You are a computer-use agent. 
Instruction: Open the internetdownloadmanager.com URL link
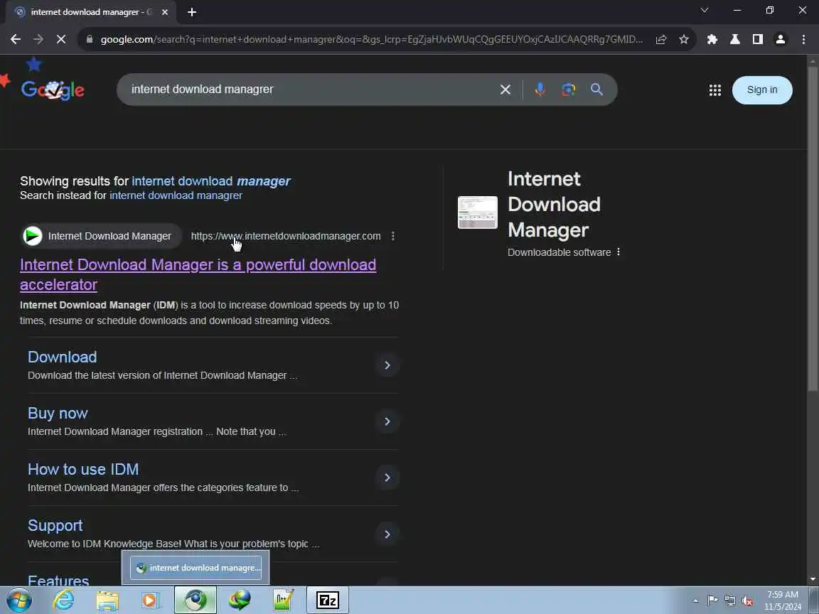[286, 236]
